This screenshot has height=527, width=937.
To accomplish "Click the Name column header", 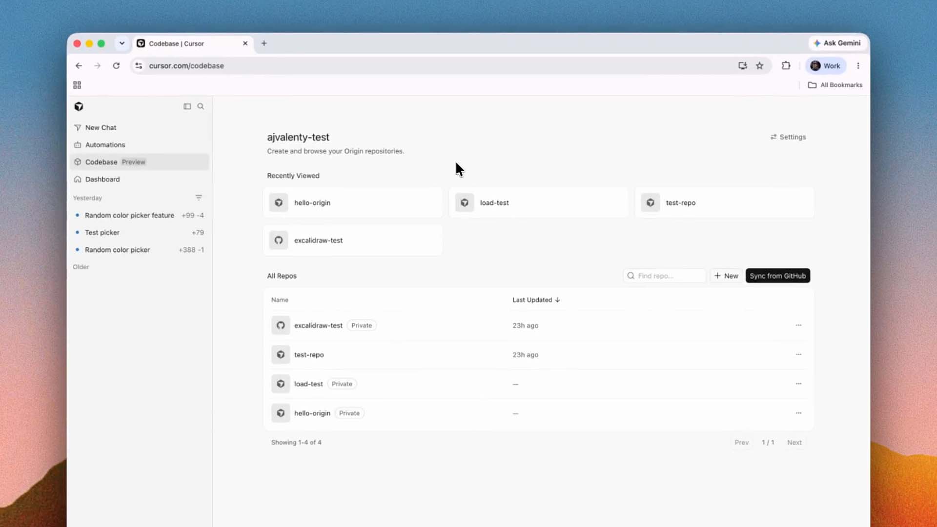I will [280, 300].
